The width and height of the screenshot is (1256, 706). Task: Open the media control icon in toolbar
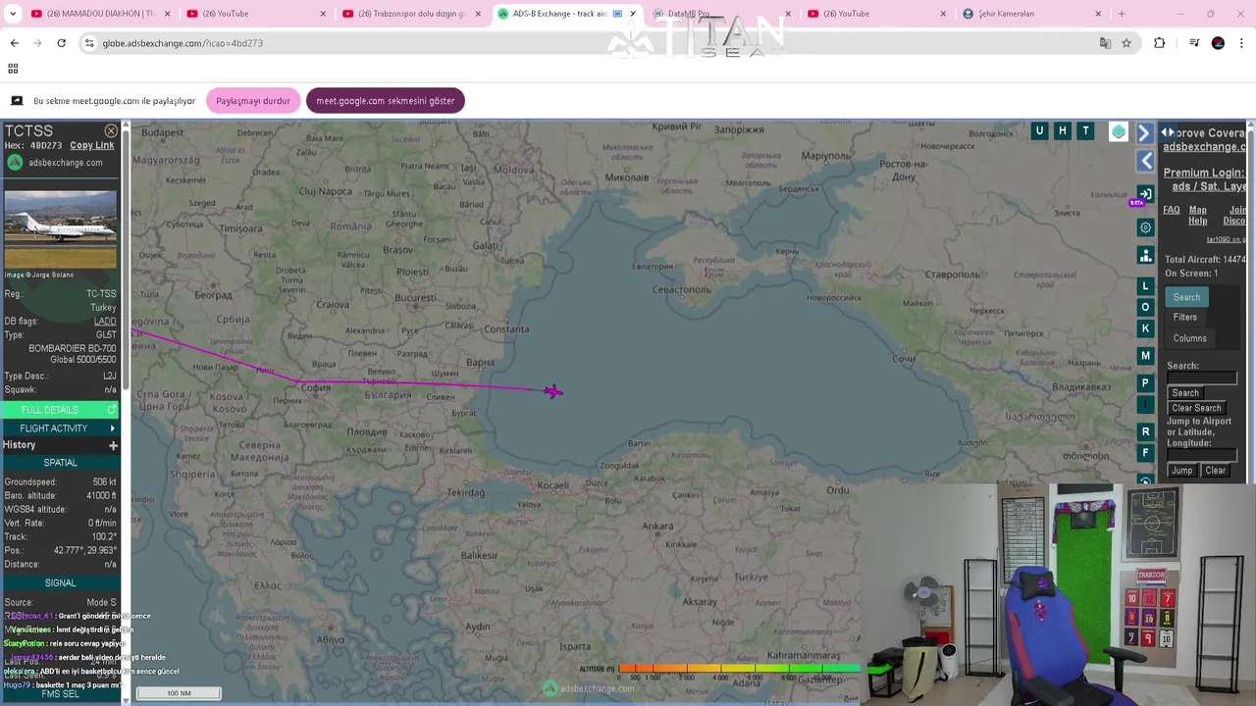(1194, 43)
